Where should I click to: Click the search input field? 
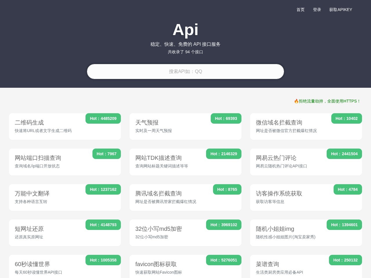pyautogui.click(x=185, y=71)
